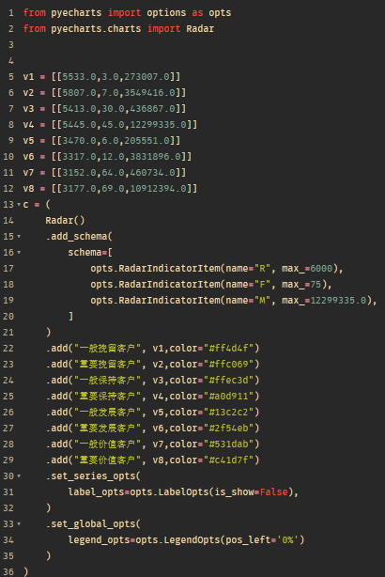Click '.set_series_opts(' on line 30
The width and height of the screenshot is (385, 577).
(x=93, y=476)
